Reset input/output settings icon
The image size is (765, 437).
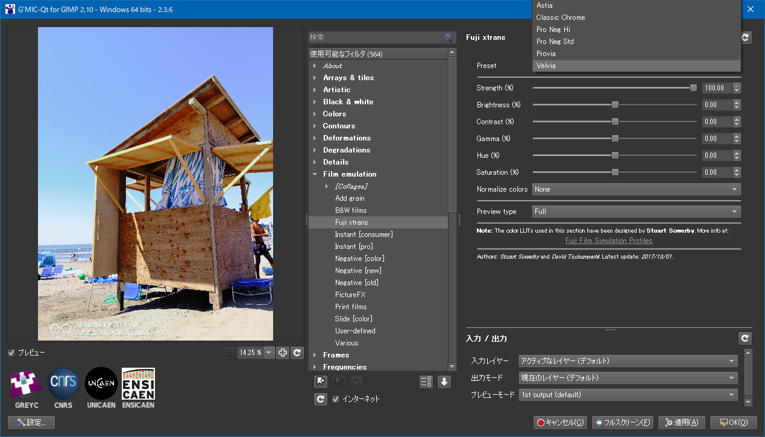pyautogui.click(x=746, y=339)
